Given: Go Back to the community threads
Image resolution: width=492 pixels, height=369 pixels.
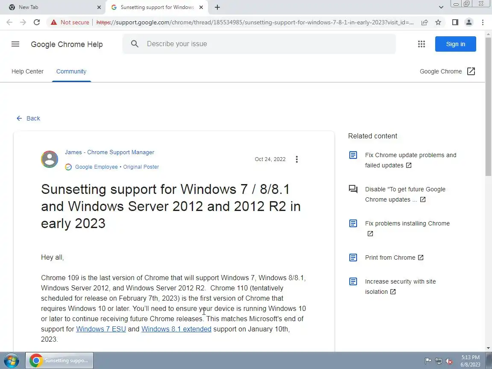Looking at the screenshot, I should (x=28, y=118).
